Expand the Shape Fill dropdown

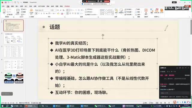pyautogui.click(x=129, y=9)
